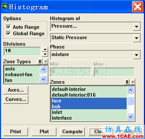
Task: Select default-interior:016 zone
Action: 89,95
